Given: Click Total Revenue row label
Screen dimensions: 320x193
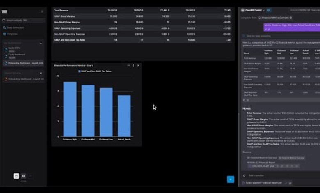Looking at the screenshot, I should [x=61, y=10].
